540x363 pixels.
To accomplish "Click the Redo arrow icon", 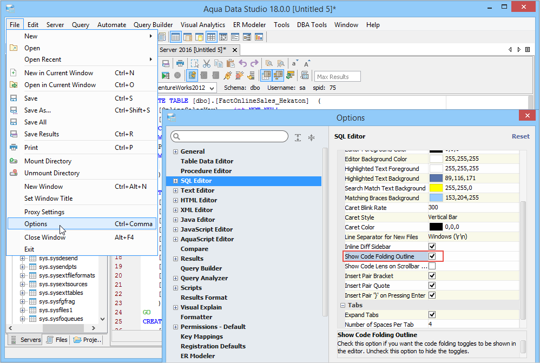I will pyautogui.click(x=254, y=63).
